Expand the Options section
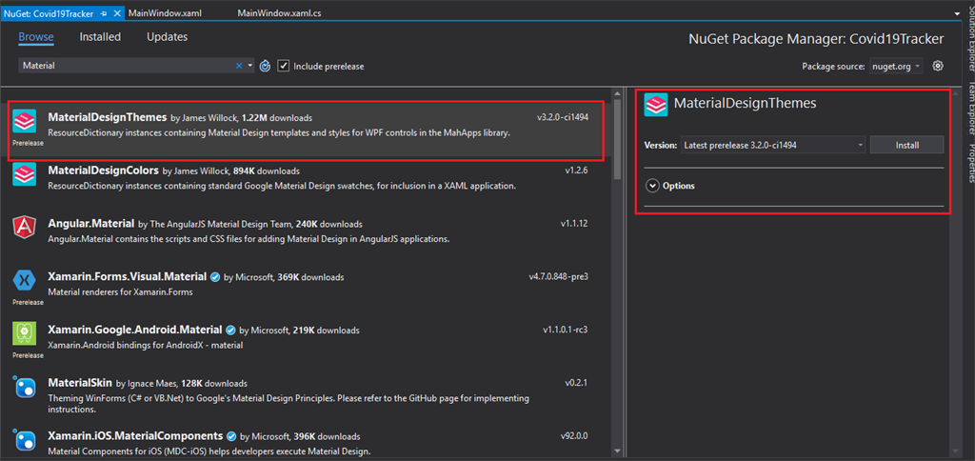The width and height of the screenshot is (975, 461). (652, 186)
